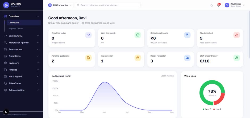
Task: Click the HR & Payroll ID icon
Action: (x=5, y=76)
